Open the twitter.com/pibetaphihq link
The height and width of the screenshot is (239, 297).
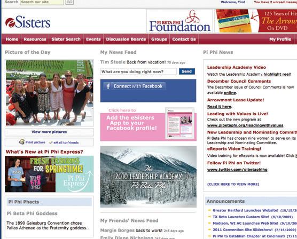pyautogui.click(x=237, y=170)
